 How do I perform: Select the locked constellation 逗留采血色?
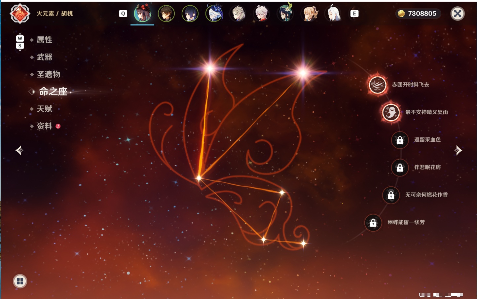pyautogui.click(x=400, y=140)
